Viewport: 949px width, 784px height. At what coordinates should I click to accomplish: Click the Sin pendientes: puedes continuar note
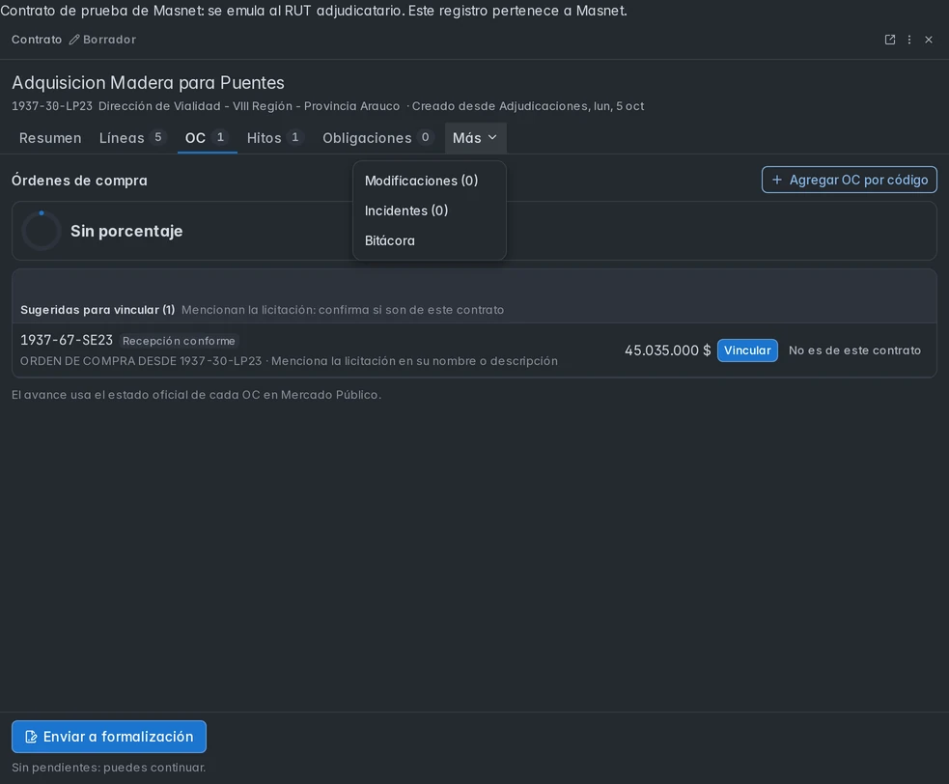pyautogui.click(x=109, y=768)
